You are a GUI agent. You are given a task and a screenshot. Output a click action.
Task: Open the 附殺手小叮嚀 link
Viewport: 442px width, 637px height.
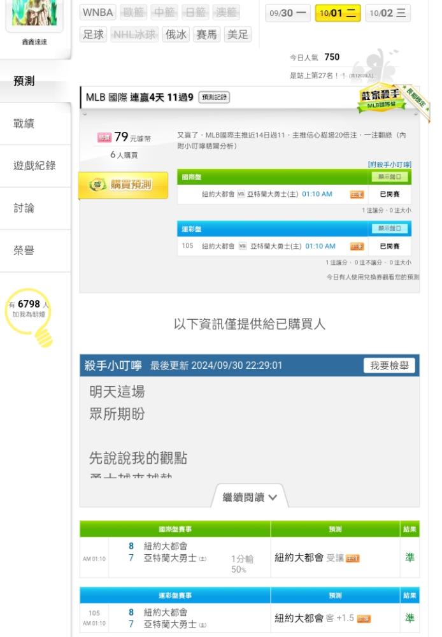390,164
